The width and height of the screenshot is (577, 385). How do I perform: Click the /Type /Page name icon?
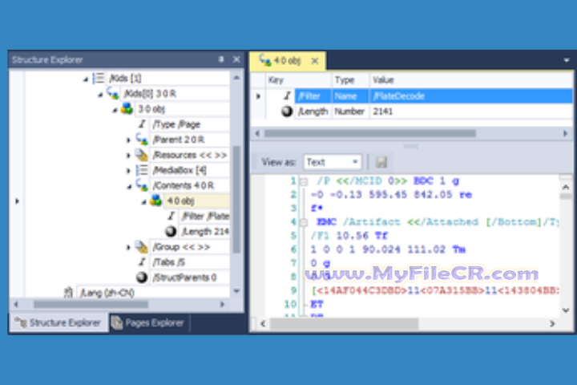pos(142,124)
